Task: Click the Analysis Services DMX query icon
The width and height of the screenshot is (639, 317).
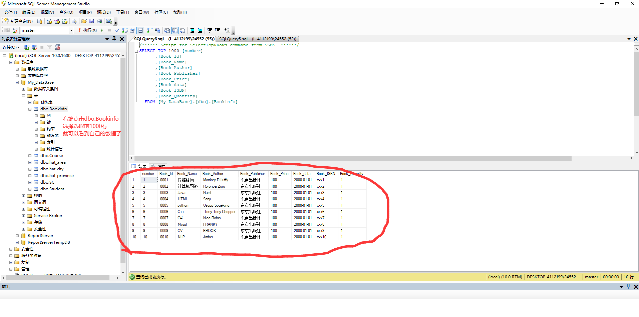Action: pyautogui.click(x=57, y=21)
